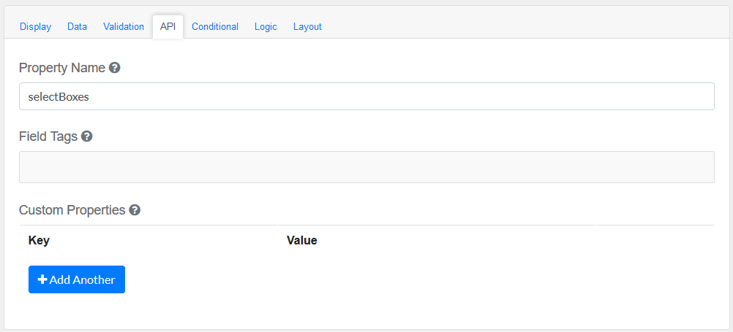
Task: Focus the selectBoxes Property Name field
Action: [x=366, y=96]
